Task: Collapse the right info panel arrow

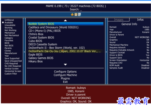Action: coord(106,52)
